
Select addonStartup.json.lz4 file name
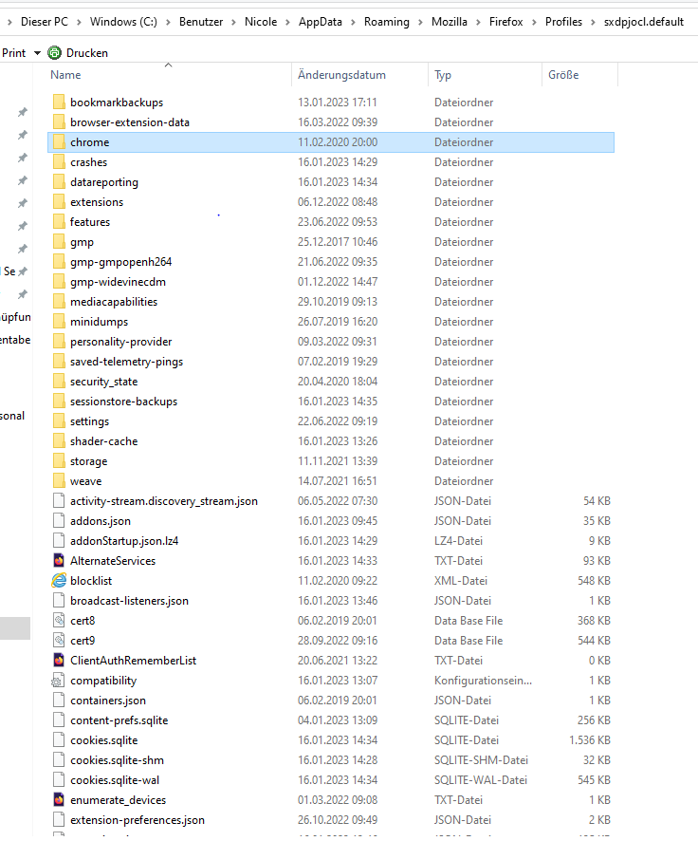point(124,541)
